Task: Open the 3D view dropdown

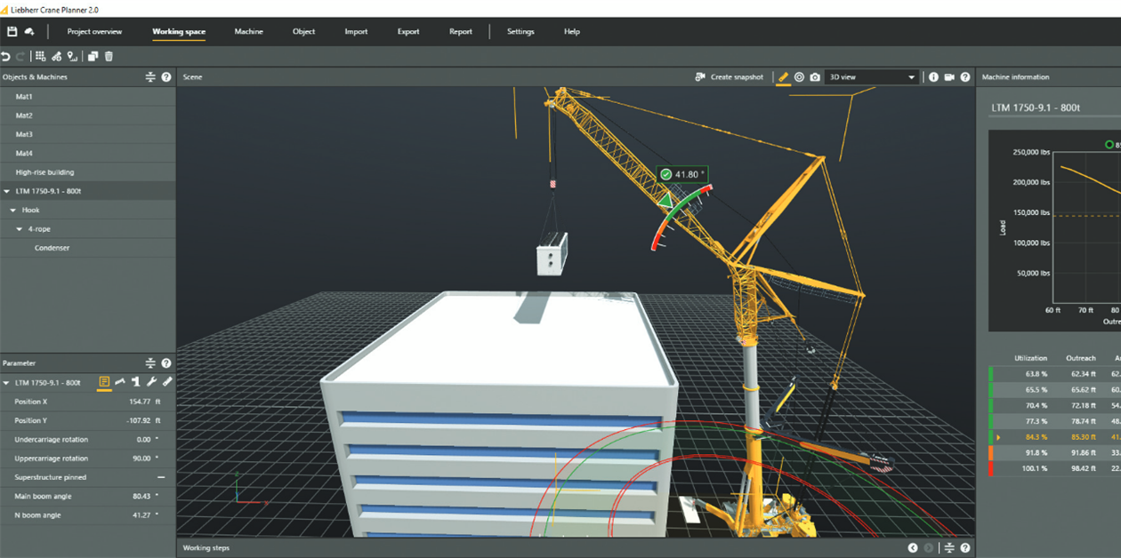Action: point(871,77)
